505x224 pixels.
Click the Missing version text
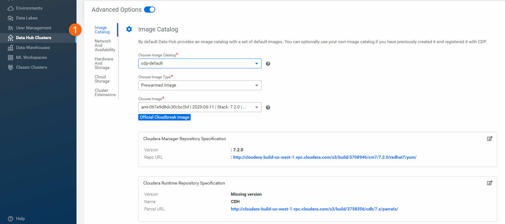246,194
